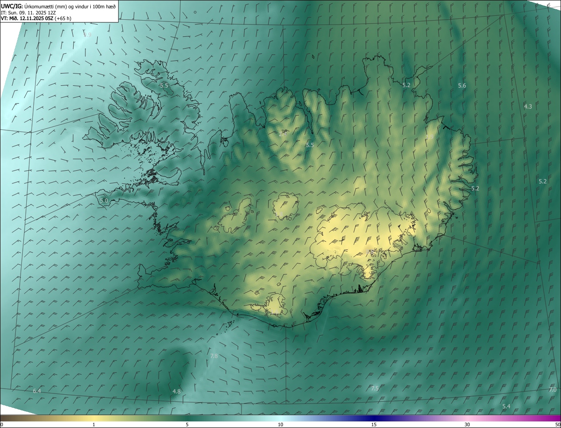Click the 5 tick label on the color scale
Viewport: 561px width, 428px height.
pos(187,425)
